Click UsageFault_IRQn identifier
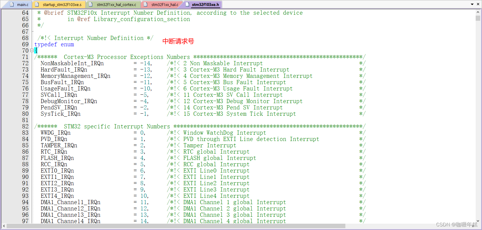 pos(65,89)
